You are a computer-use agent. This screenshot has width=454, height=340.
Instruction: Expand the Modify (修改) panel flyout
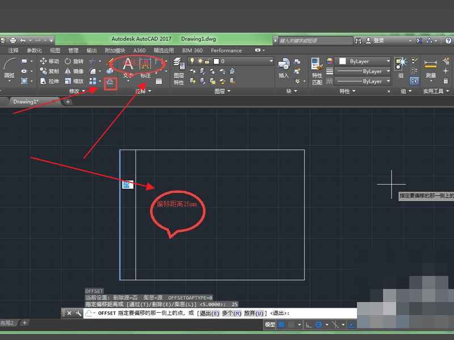77,91
